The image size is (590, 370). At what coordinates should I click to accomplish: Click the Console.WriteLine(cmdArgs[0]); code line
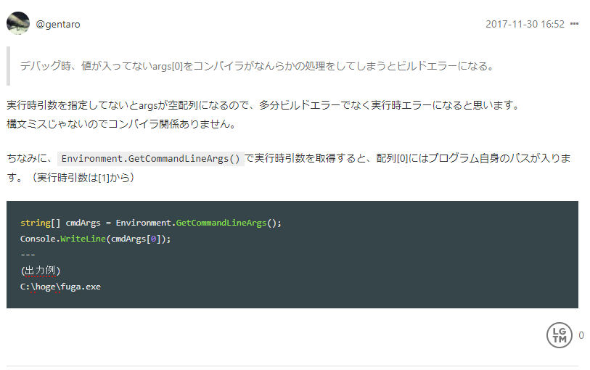pyautogui.click(x=95, y=239)
